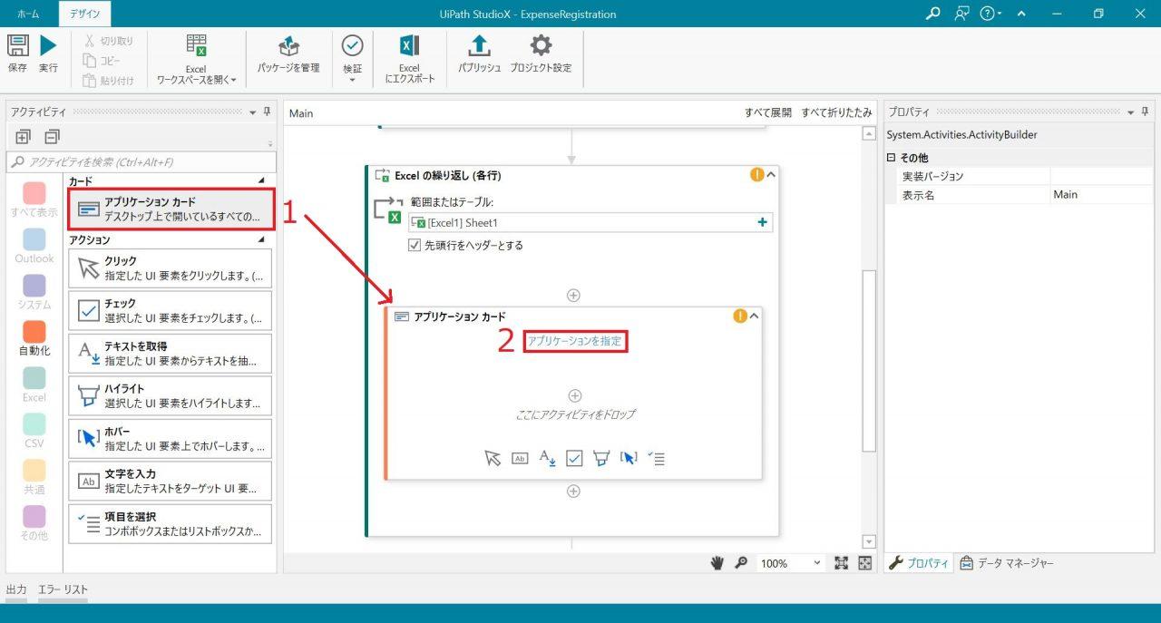
Task: Click the アプリケーションを指定 link
Action: pyautogui.click(x=575, y=341)
